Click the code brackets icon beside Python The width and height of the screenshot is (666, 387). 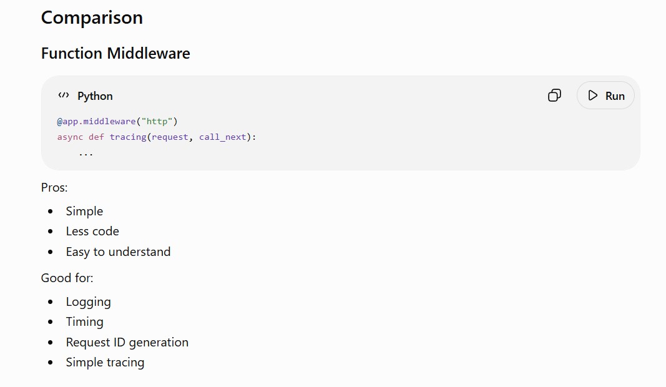pos(63,96)
